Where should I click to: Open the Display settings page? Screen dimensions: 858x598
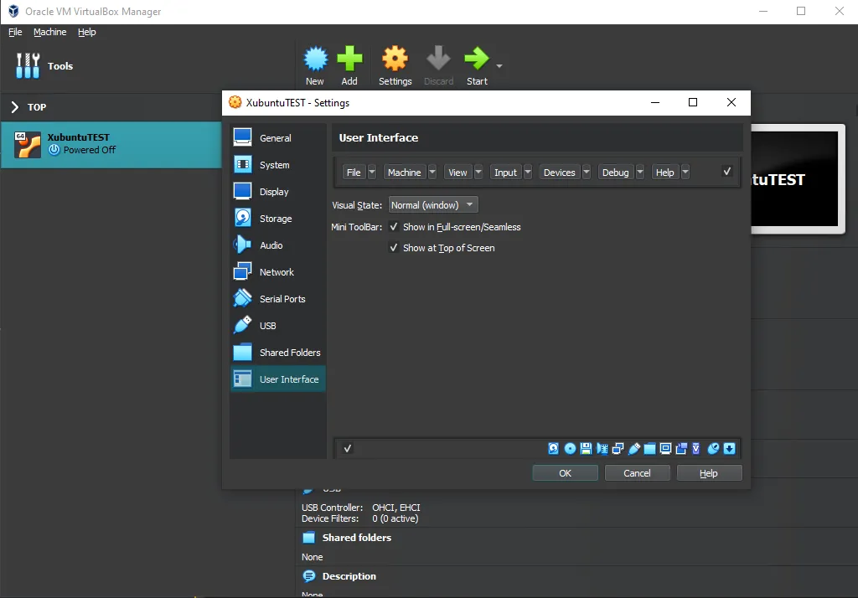pyautogui.click(x=276, y=191)
